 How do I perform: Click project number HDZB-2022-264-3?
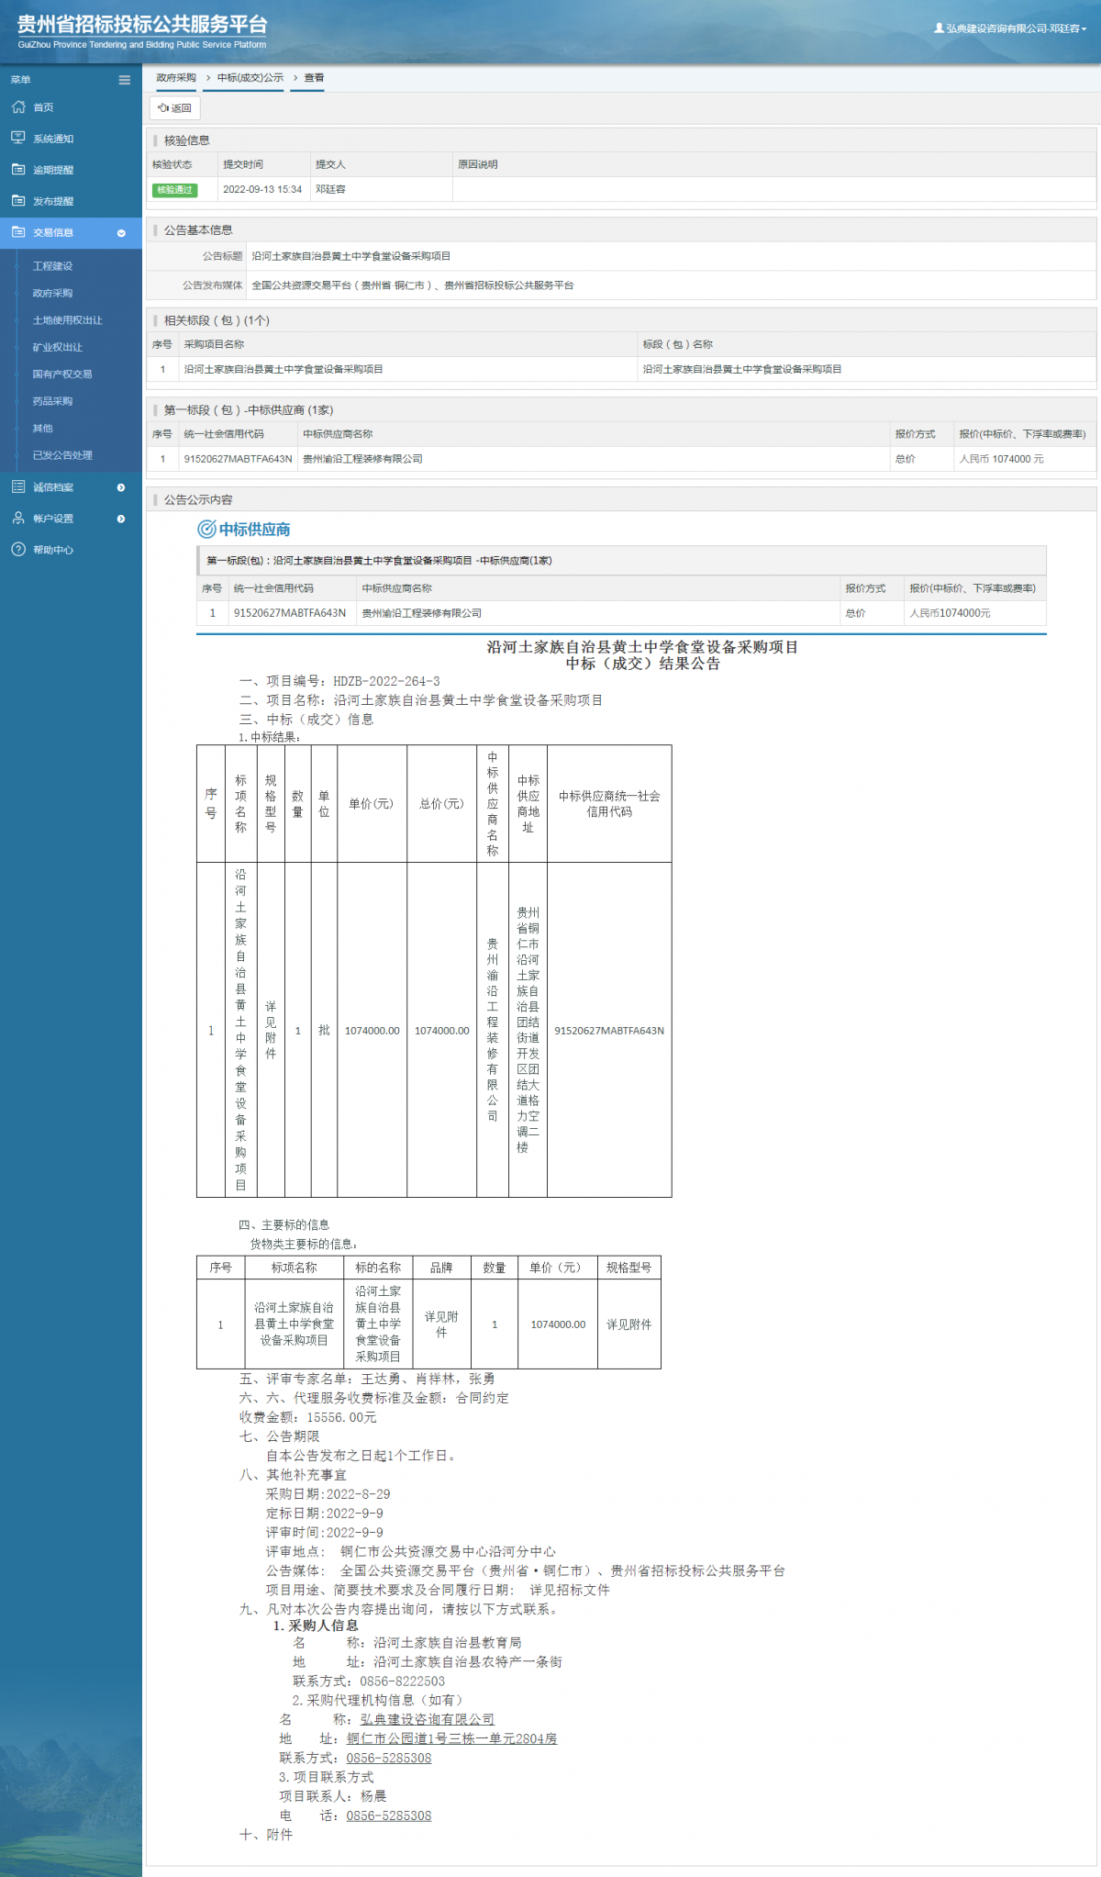tap(386, 681)
